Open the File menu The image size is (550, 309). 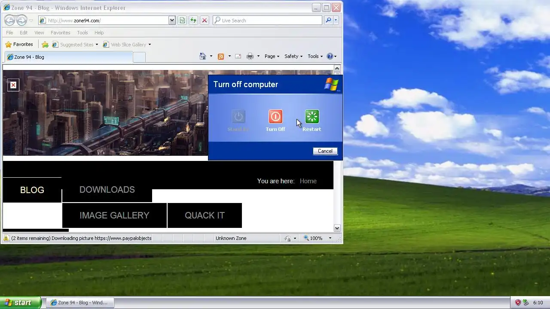click(x=9, y=33)
